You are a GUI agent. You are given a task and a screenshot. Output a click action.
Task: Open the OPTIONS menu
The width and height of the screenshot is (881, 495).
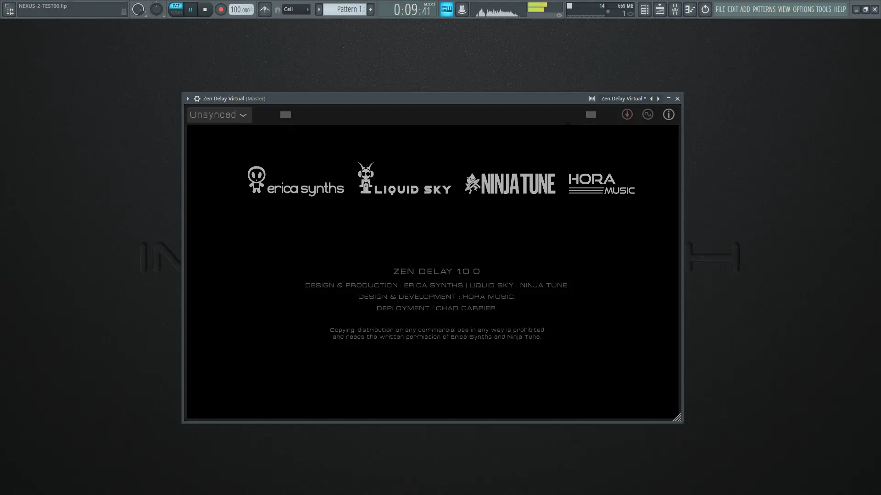803,9
